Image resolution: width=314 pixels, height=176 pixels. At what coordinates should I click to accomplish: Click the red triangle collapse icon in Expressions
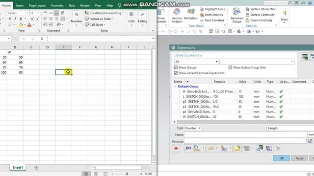[176, 148]
